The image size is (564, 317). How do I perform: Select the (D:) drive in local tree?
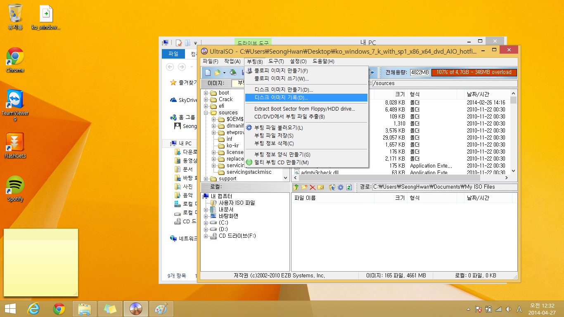pyautogui.click(x=223, y=229)
